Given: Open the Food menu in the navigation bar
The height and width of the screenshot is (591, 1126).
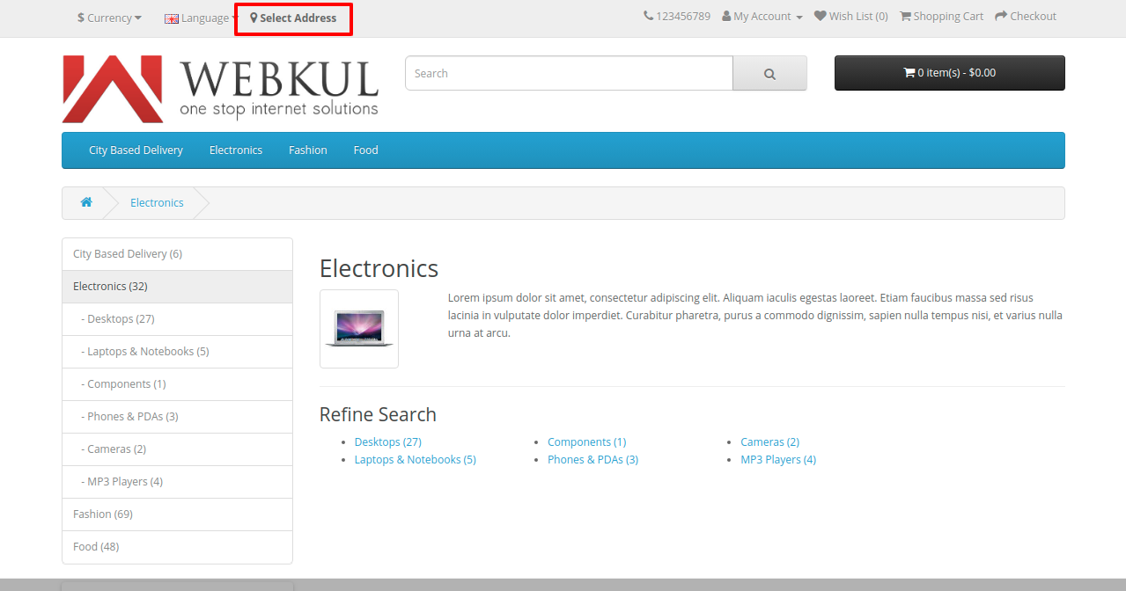Looking at the screenshot, I should [366, 150].
